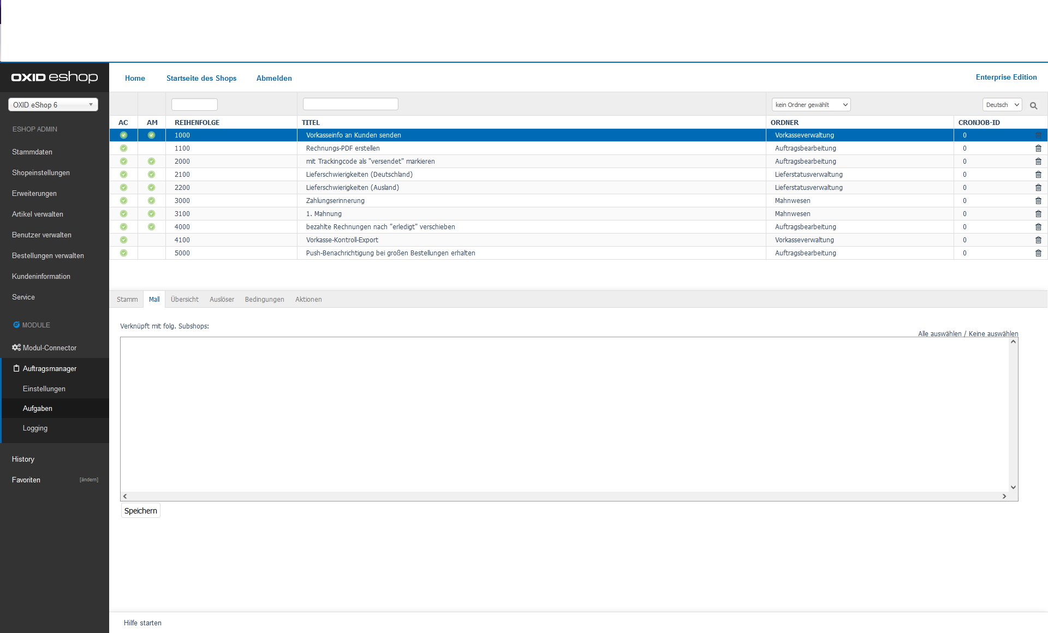1048x633 pixels.
Task: Expand the OXID eShop 6 shop selector
Action: (53, 105)
